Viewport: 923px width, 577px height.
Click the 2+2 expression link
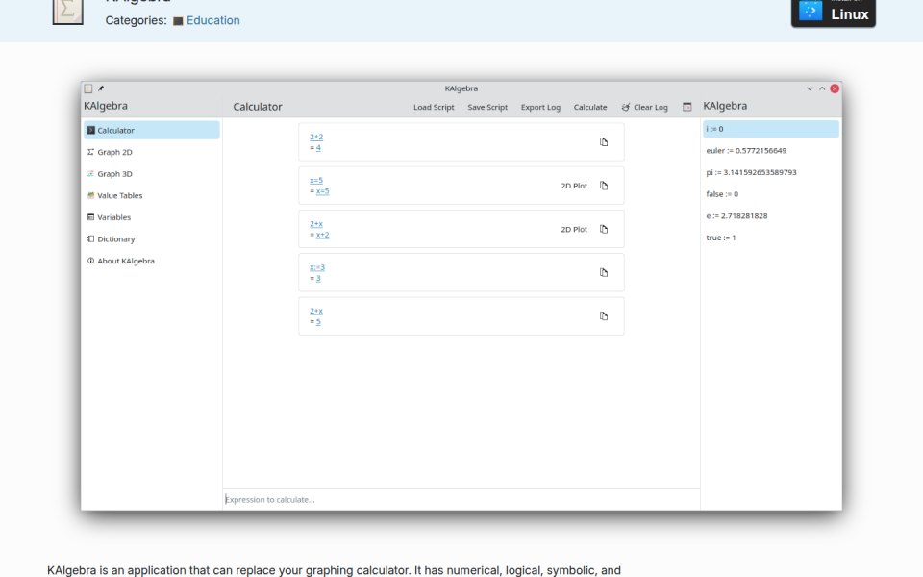tap(316, 137)
